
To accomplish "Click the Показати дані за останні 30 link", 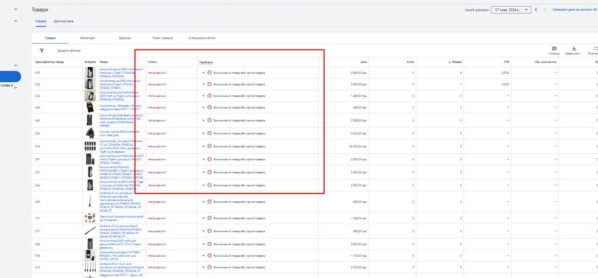I will tap(575, 9).
